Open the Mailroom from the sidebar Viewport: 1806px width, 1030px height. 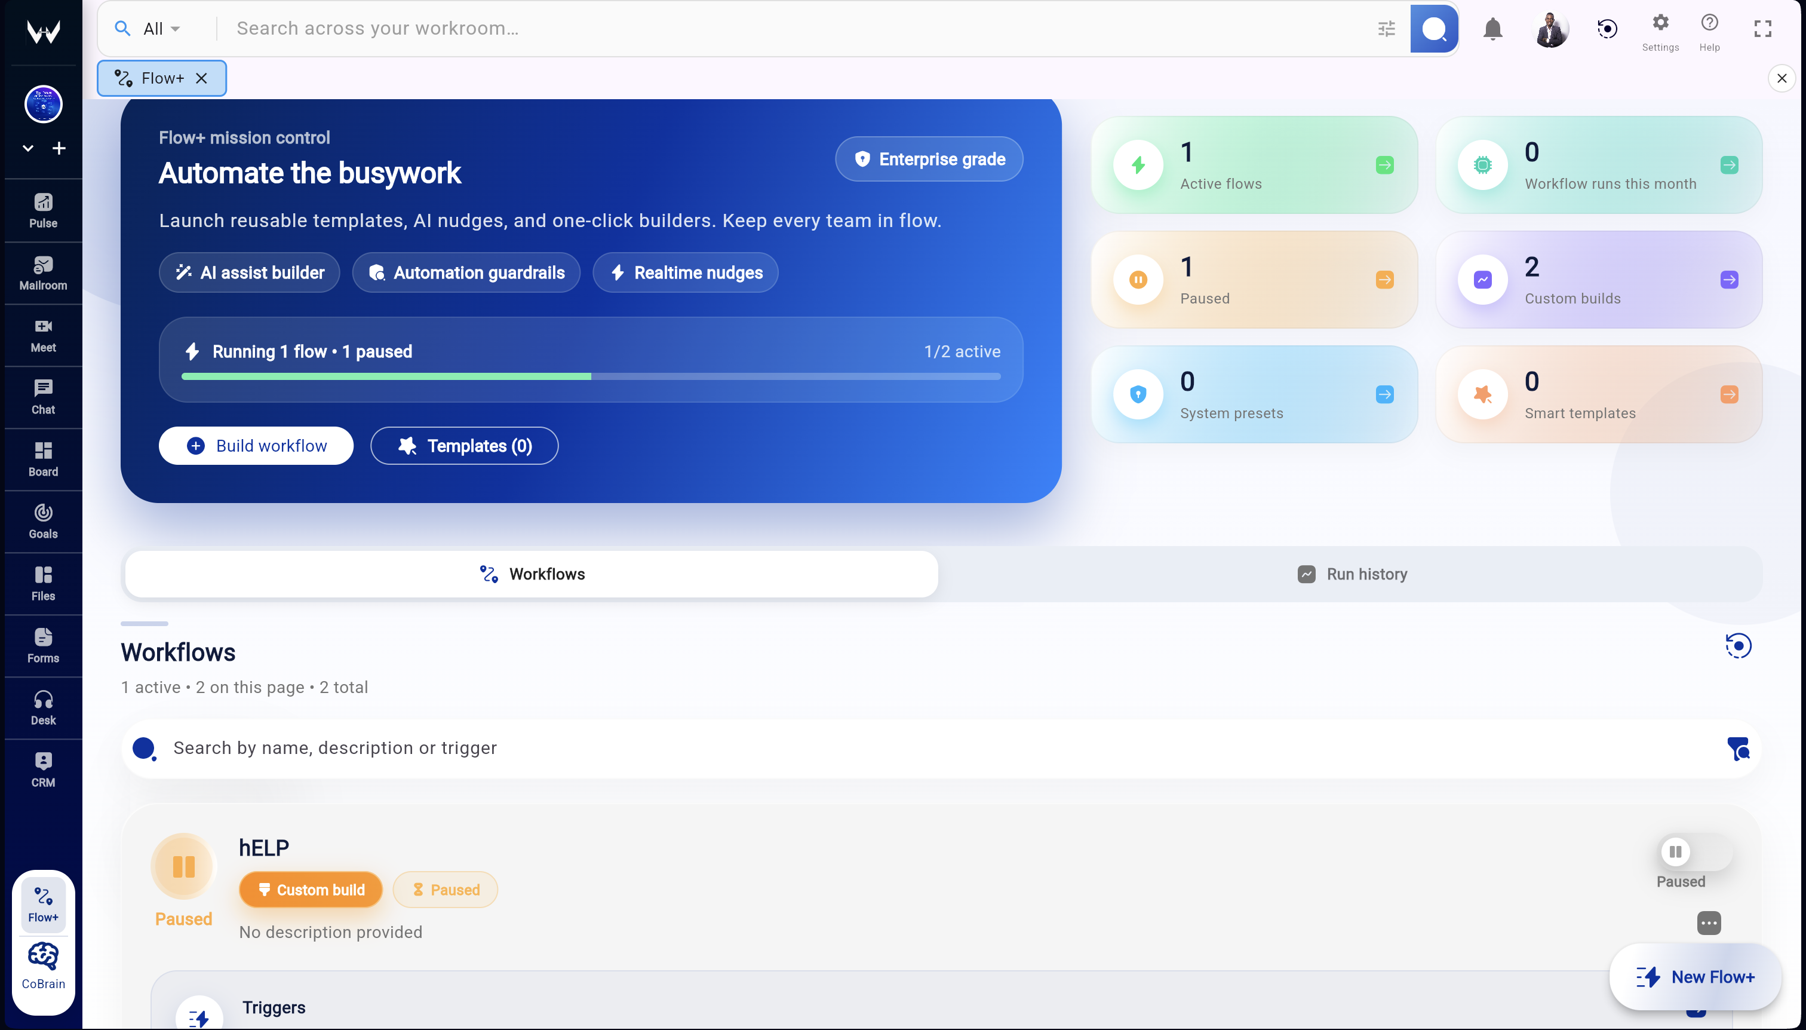pyautogui.click(x=43, y=272)
